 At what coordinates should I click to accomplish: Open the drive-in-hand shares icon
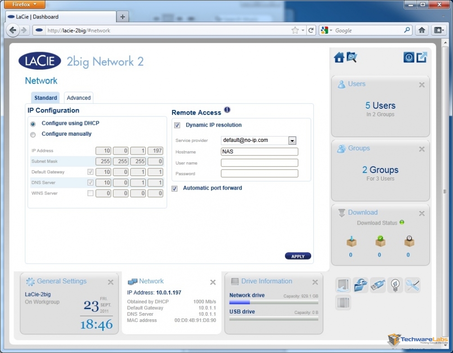click(x=343, y=285)
